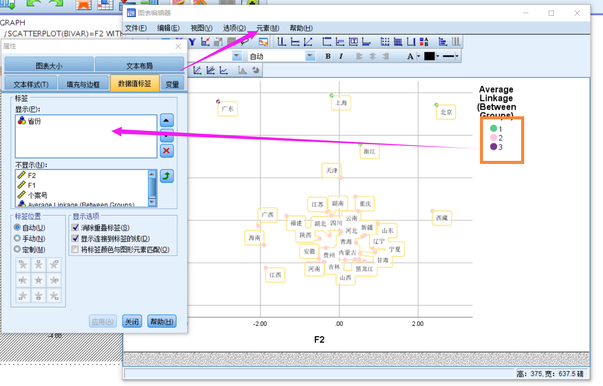
Task: Toggle the legend icon with A B
Action: pos(424,42)
